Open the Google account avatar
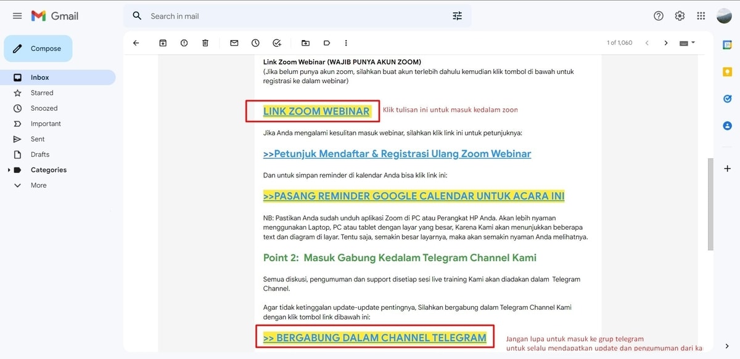The height and width of the screenshot is (359, 740). [x=724, y=16]
